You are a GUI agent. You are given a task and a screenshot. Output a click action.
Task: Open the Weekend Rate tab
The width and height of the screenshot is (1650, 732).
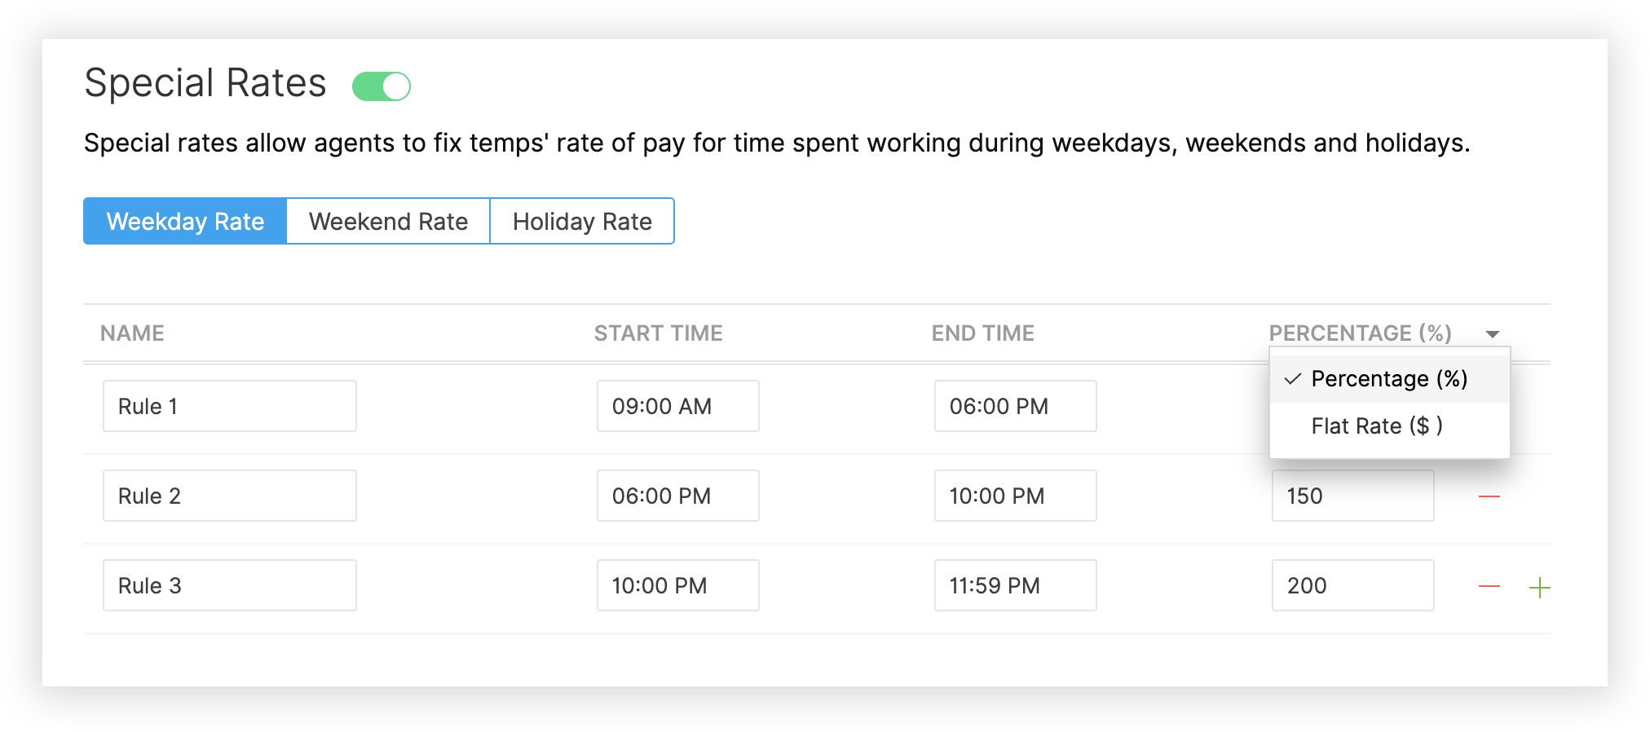click(388, 221)
